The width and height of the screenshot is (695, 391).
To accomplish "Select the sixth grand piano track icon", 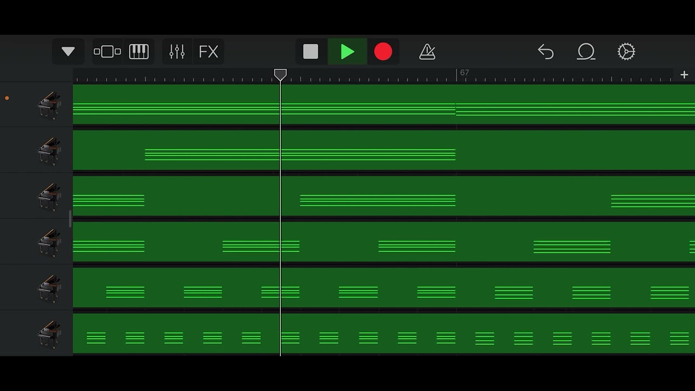I will 49,334.
